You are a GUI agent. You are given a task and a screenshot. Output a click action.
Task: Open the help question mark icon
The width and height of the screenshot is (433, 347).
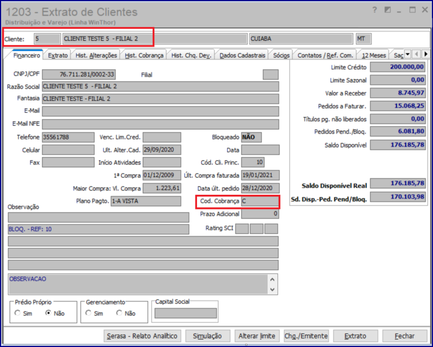(x=375, y=10)
